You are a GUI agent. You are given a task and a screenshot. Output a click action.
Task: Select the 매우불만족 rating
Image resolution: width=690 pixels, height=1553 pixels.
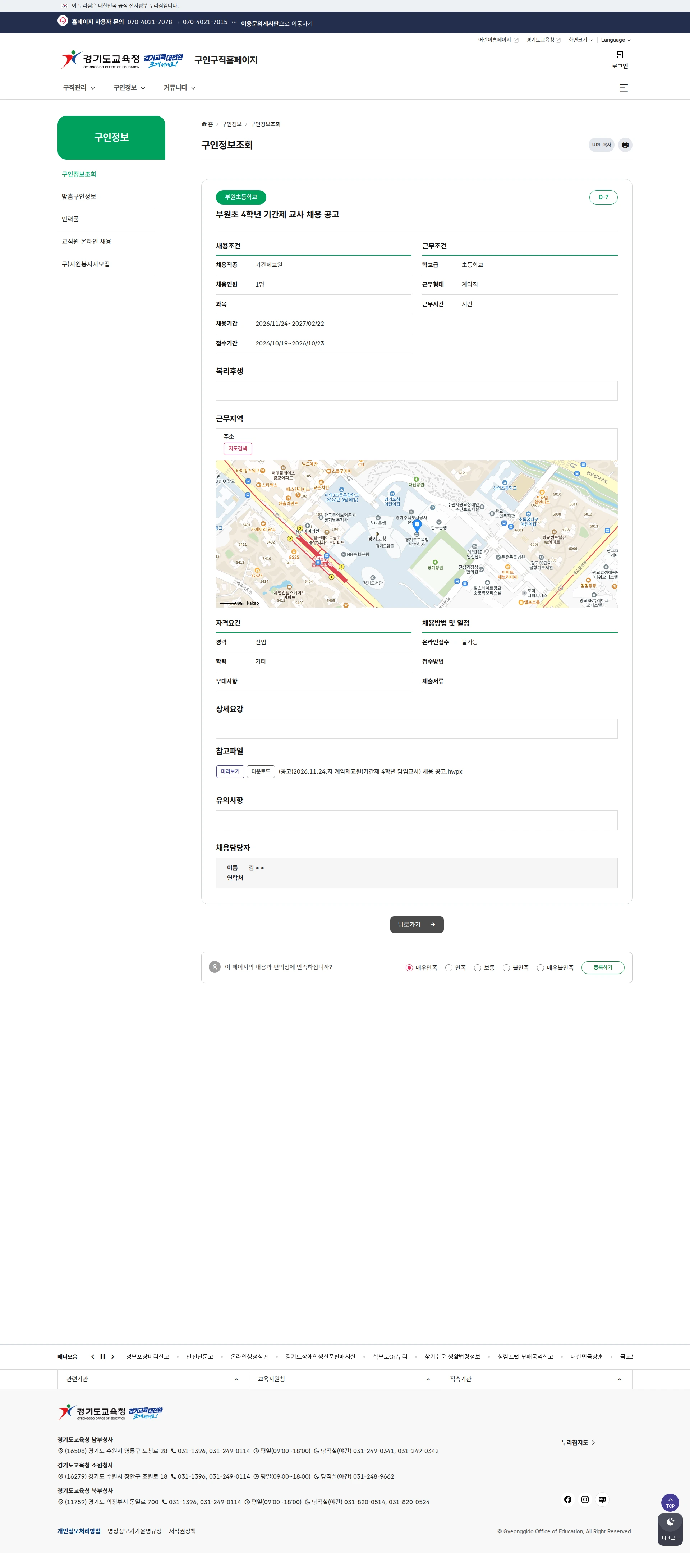(x=540, y=968)
